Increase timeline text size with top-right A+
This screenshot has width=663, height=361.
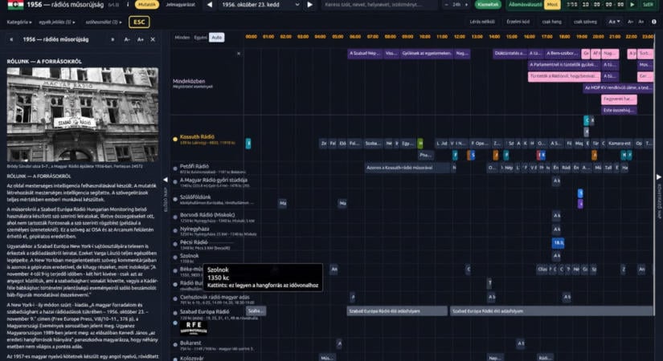[x=641, y=22]
